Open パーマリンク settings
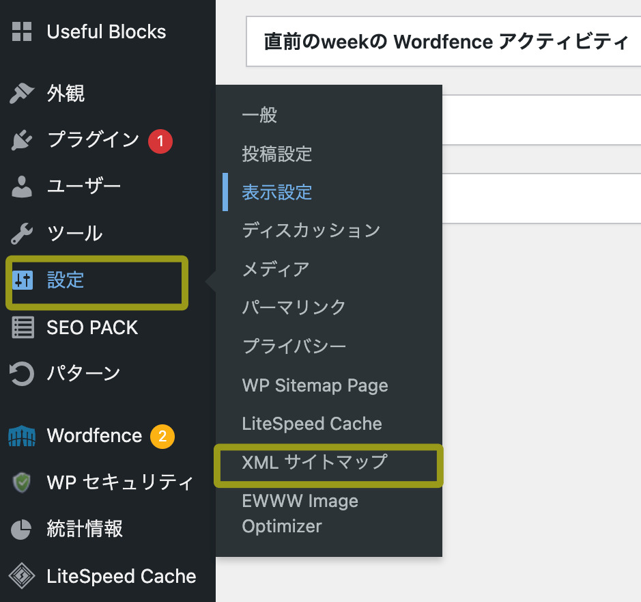 click(x=294, y=307)
